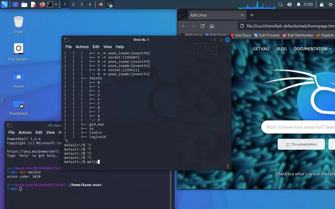Image resolution: width=335 pixels, height=209 pixels.
Task: Open the Kali NetHunter bookmark
Action: (x=298, y=35)
